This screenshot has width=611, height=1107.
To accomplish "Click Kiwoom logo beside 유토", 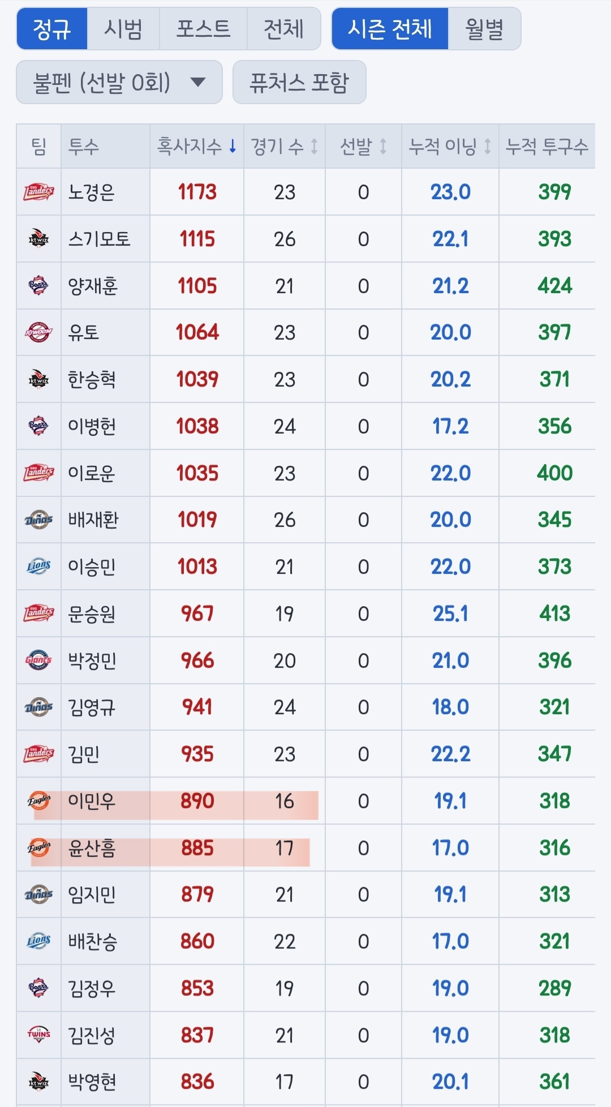I will tap(38, 332).
